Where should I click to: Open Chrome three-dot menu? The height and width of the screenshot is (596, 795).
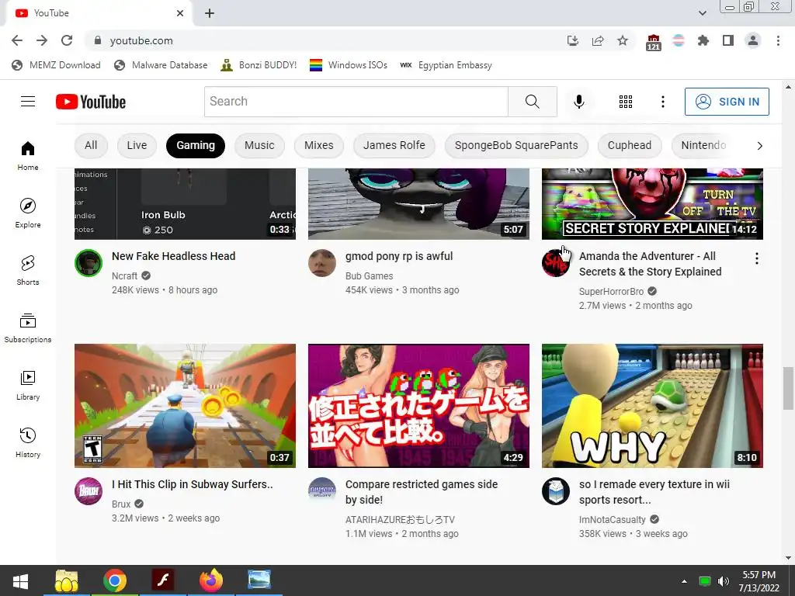tap(778, 40)
